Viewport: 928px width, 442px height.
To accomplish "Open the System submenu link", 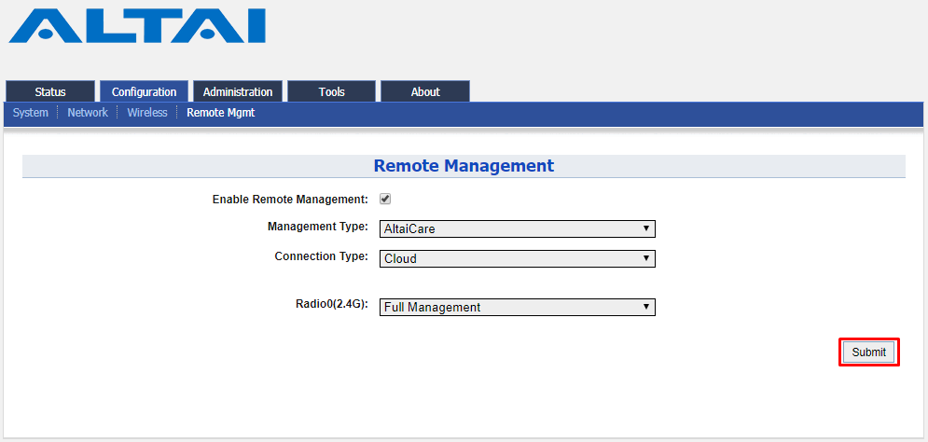I will pyautogui.click(x=31, y=113).
